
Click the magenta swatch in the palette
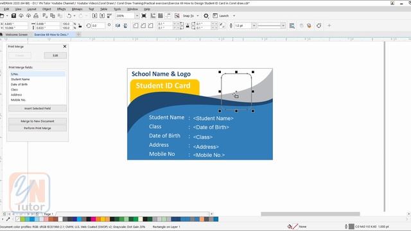click(x=93, y=219)
